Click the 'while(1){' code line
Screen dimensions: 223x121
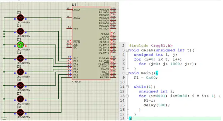click(x=144, y=87)
